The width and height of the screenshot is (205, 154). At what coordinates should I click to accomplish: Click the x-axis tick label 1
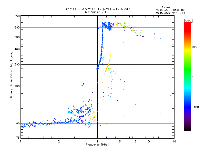click(x=20, y=141)
